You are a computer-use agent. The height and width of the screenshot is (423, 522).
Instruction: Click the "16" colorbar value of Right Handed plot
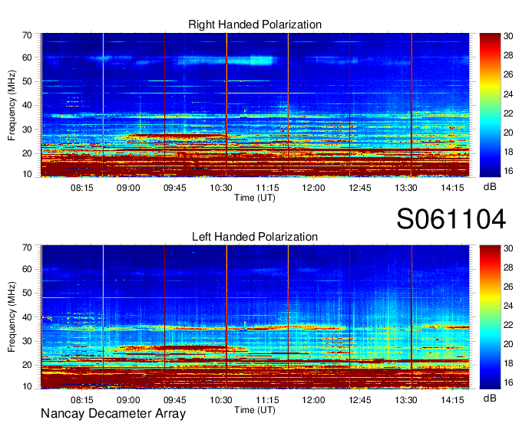pos(508,171)
